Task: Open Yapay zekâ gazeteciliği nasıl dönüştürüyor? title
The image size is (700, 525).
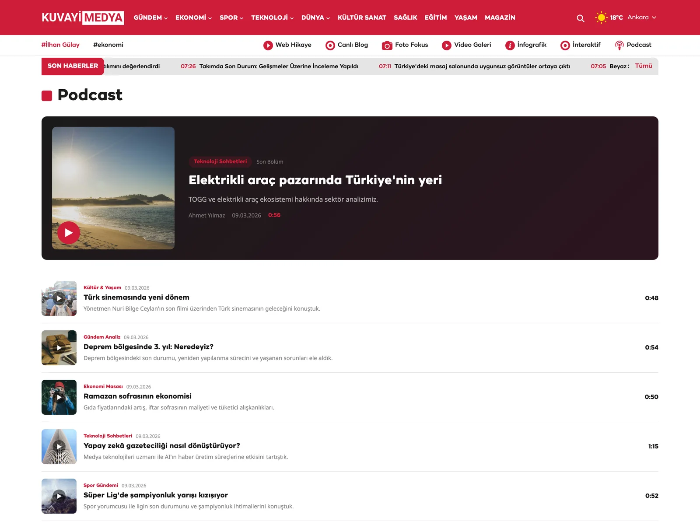Action: (162, 446)
